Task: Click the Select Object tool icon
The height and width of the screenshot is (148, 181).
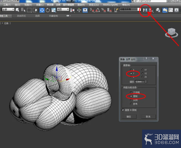Action: tap(17, 10)
